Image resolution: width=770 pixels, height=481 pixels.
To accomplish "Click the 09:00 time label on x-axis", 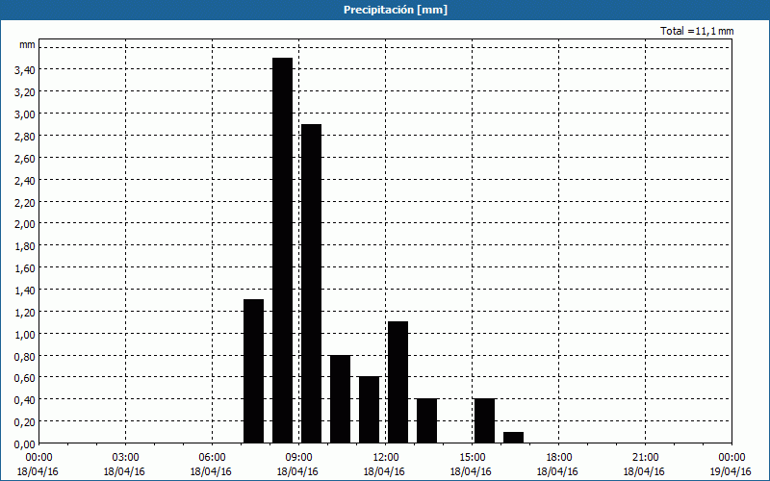I will (x=298, y=458).
